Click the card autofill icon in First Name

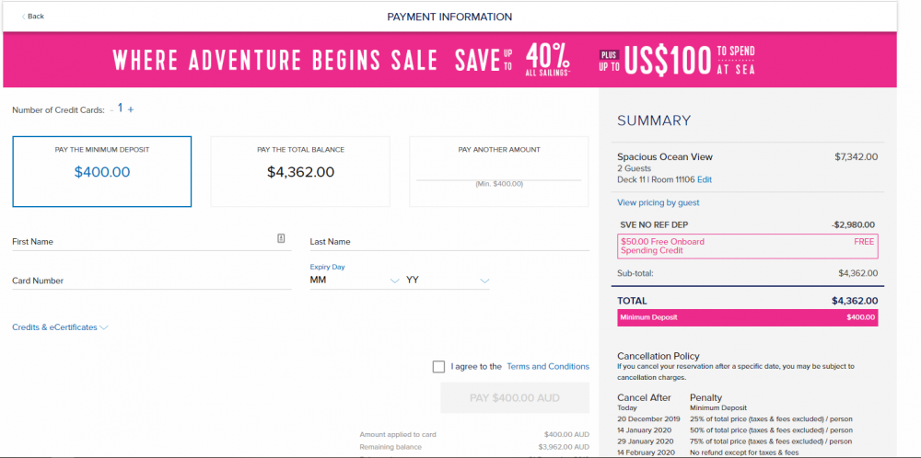pos(281,238)
